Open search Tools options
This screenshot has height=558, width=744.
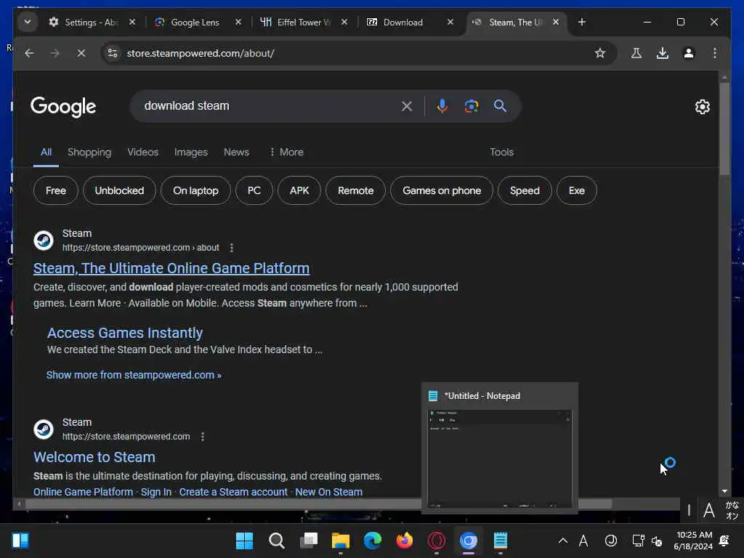click(501, 153)
